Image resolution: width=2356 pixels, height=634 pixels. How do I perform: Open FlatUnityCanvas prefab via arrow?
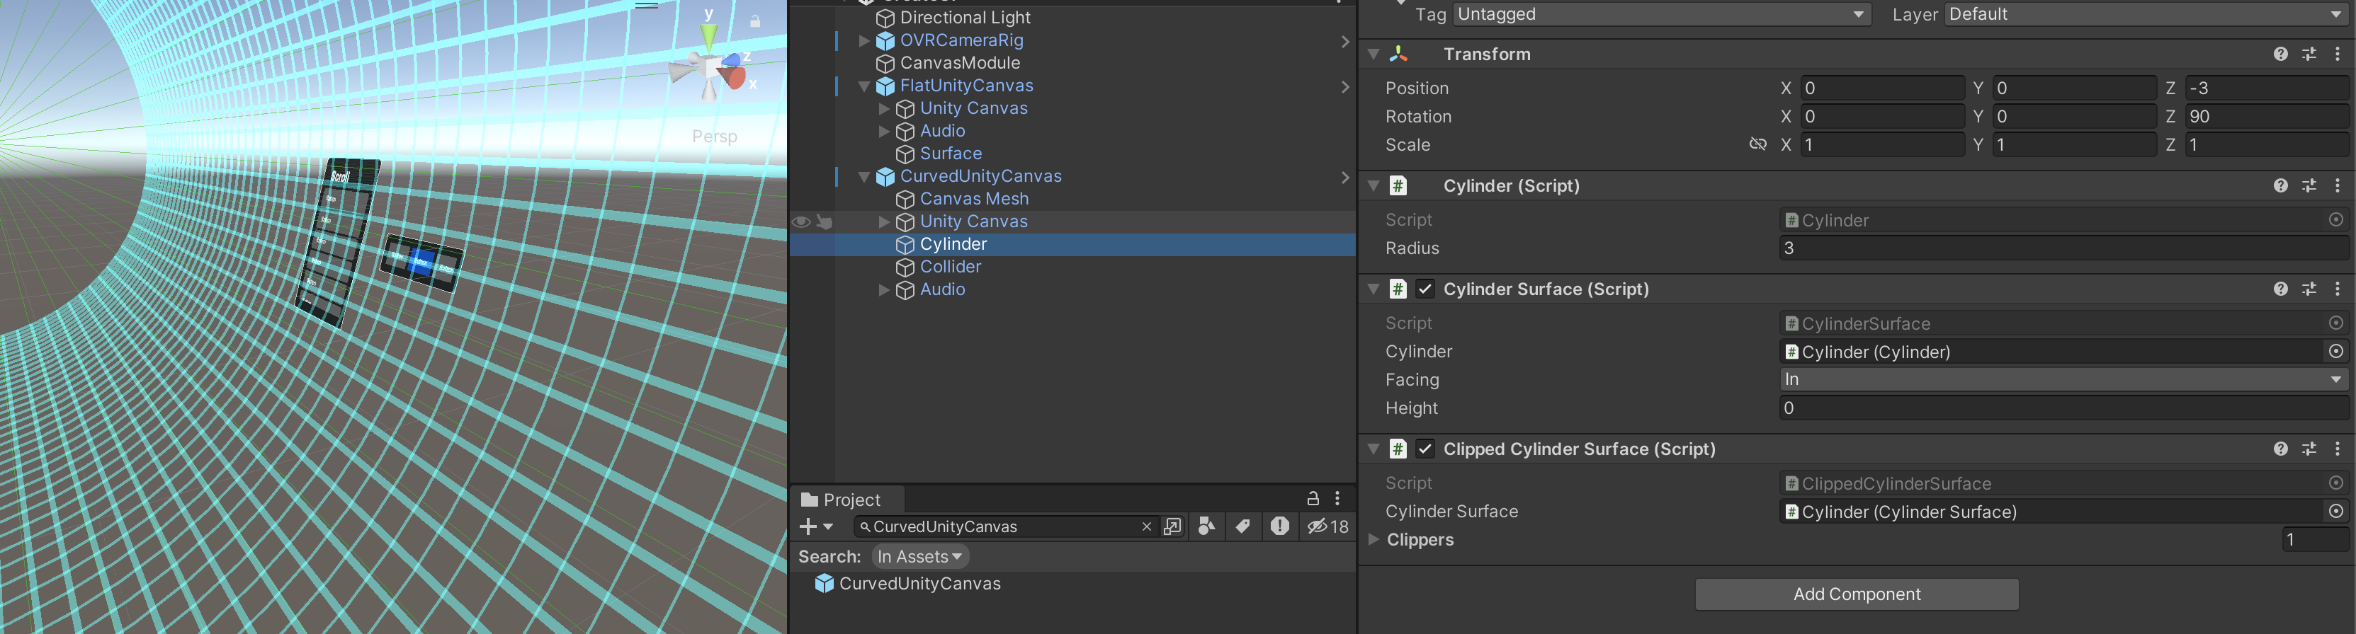click(x=1344, y=87)
